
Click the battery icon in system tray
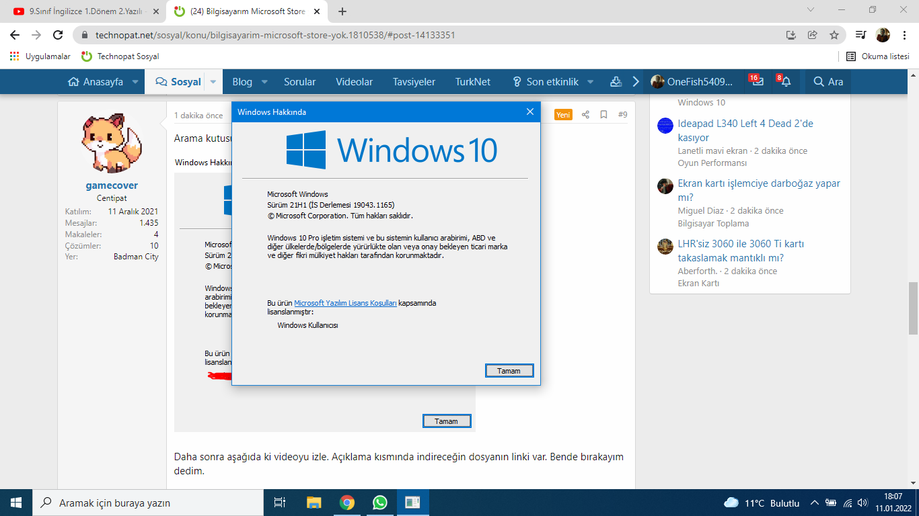[831, 503]
